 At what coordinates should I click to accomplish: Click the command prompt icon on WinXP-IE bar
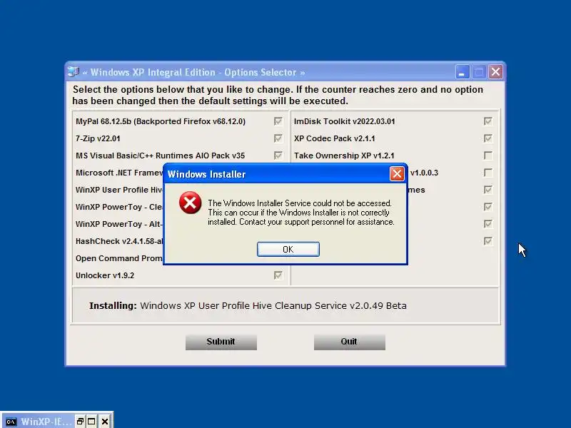(11, 422)
